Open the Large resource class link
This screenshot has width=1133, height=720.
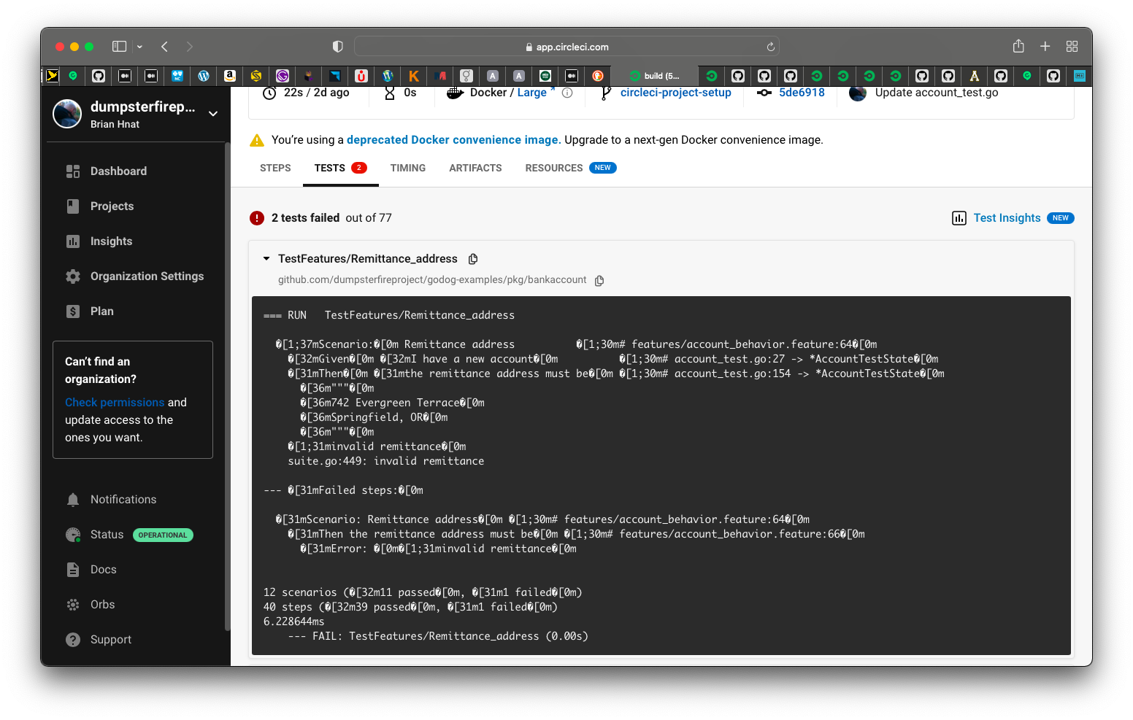tap(536, 93)
